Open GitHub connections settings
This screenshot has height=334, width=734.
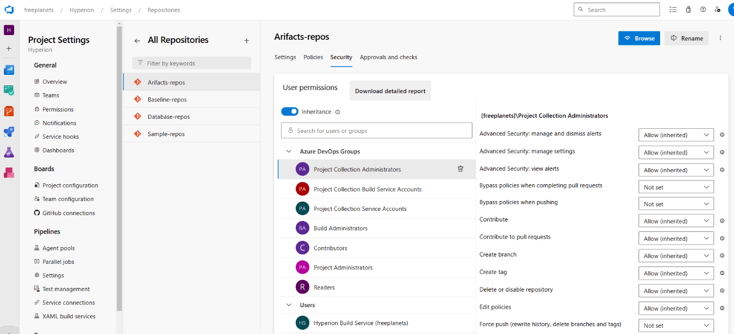point(69,213)
